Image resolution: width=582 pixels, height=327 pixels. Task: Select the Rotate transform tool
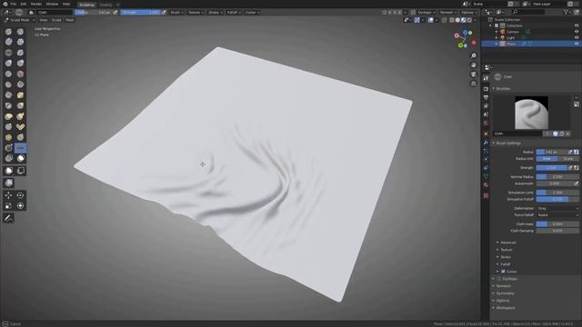(20, 195)
